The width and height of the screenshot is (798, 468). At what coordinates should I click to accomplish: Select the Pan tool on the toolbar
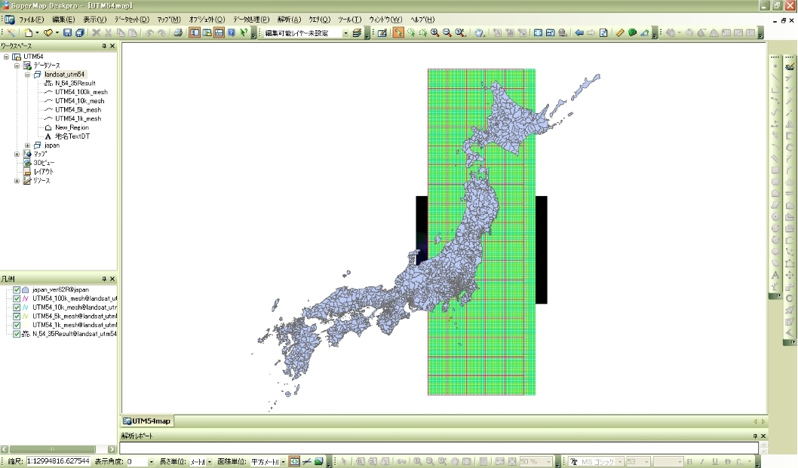[x=479, y=34]
